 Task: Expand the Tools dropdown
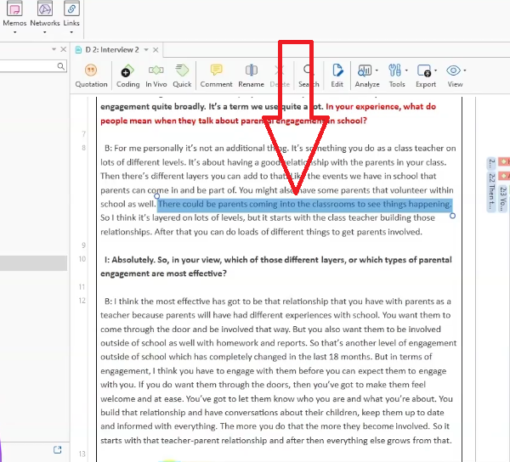[397, 75]
